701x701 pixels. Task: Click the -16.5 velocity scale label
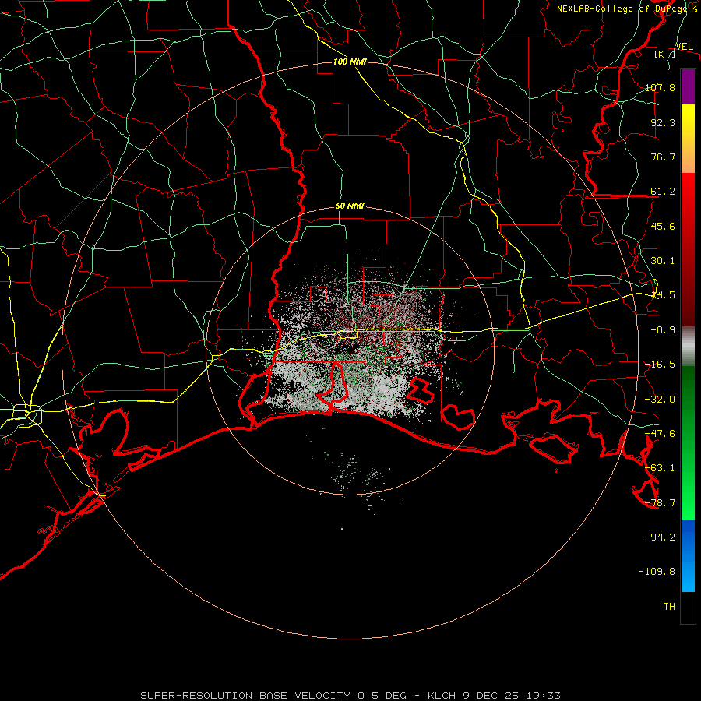(660, 364)
